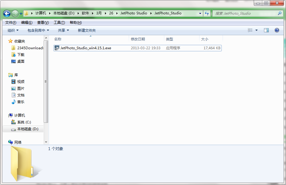Open recent pages dropdown beside nav arrows
286x185 pixels.
(21, 14)
